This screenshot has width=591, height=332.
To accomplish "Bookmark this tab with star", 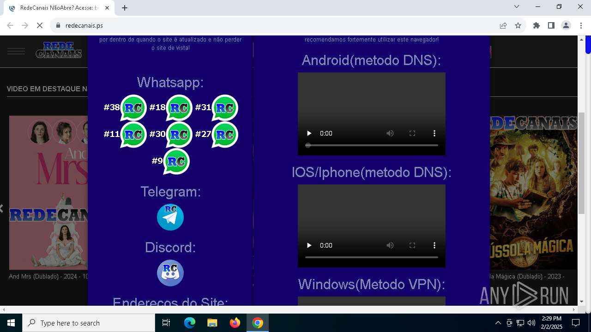I will pyautogui.click(x=518, y=26).
